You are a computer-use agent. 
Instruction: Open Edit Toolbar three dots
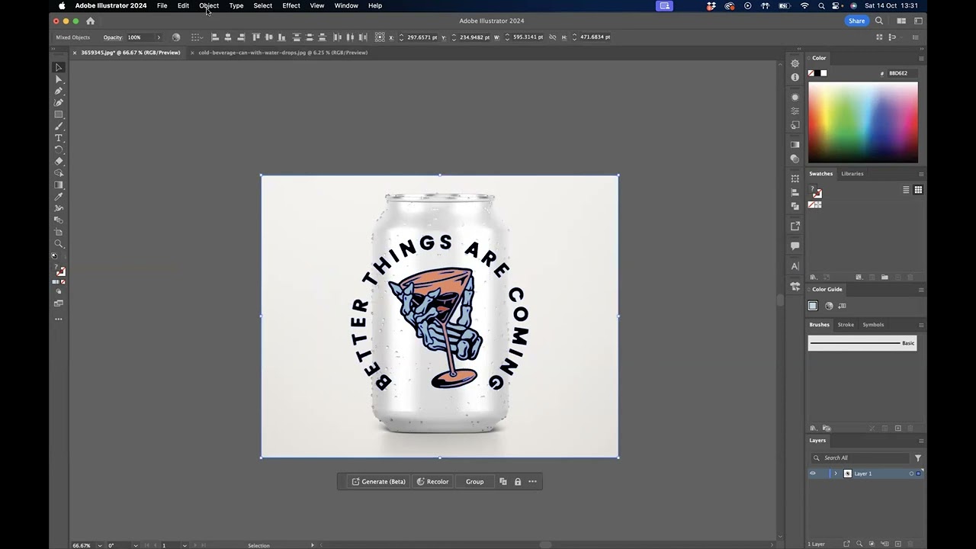(59, 319)
